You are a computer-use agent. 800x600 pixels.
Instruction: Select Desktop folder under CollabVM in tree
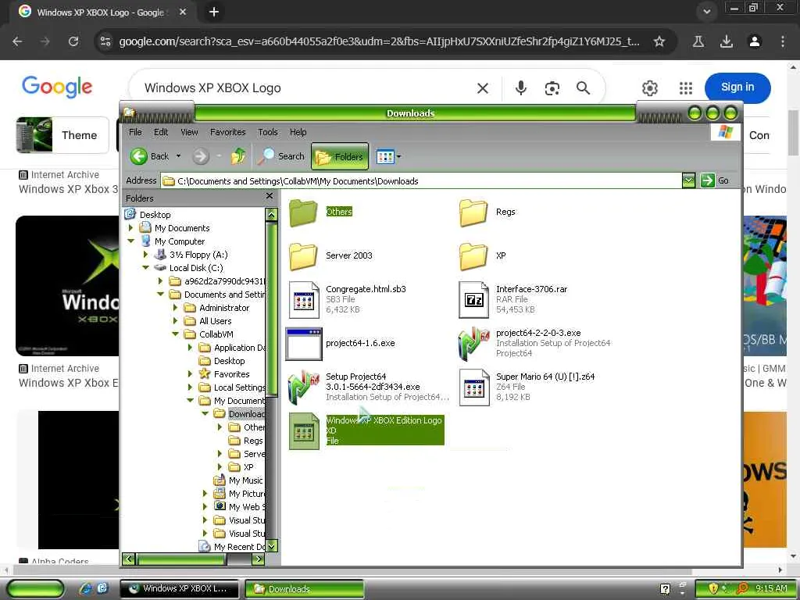point(229,361)
